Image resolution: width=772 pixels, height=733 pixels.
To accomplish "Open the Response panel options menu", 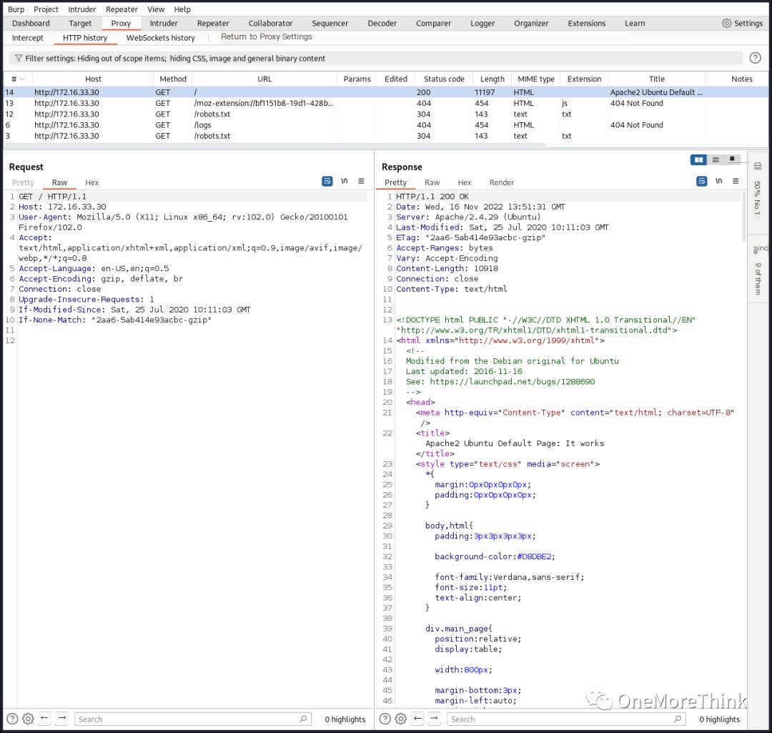I will [x=736, y=181].
